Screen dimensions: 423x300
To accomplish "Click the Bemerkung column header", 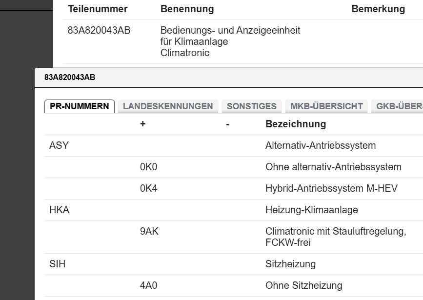I will click(378, 9).
